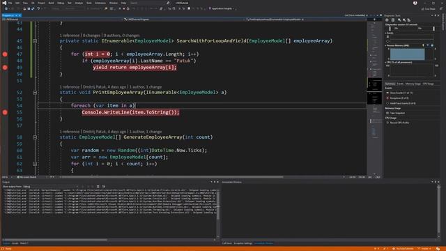Click the Diagnostic Tools settings gear icon
Screen dimensions: 446x251
click(387, 20)
